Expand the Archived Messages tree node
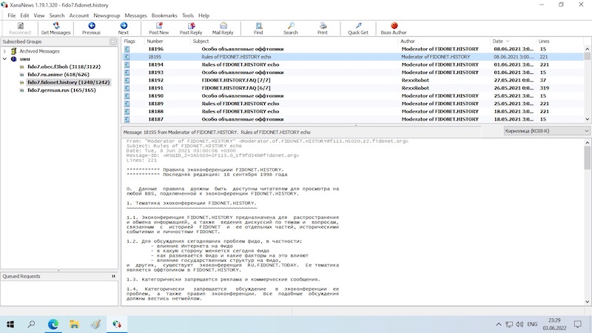The image size is (592, 333). (x=5, y=51)
